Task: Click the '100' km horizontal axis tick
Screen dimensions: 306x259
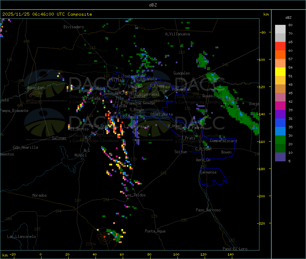Action: click(x=176, y=254)
